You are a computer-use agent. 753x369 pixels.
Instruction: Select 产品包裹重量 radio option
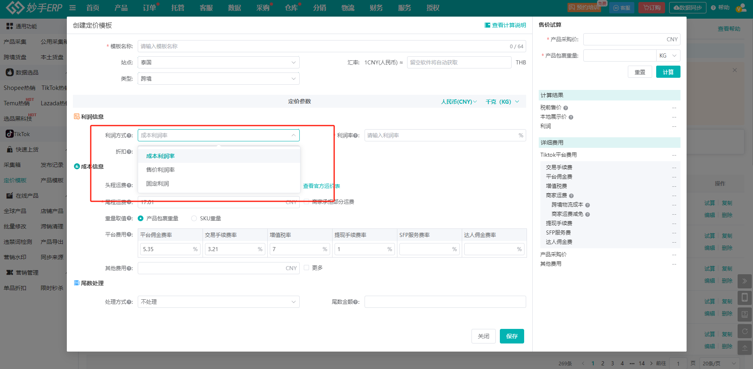click(141, 218)
